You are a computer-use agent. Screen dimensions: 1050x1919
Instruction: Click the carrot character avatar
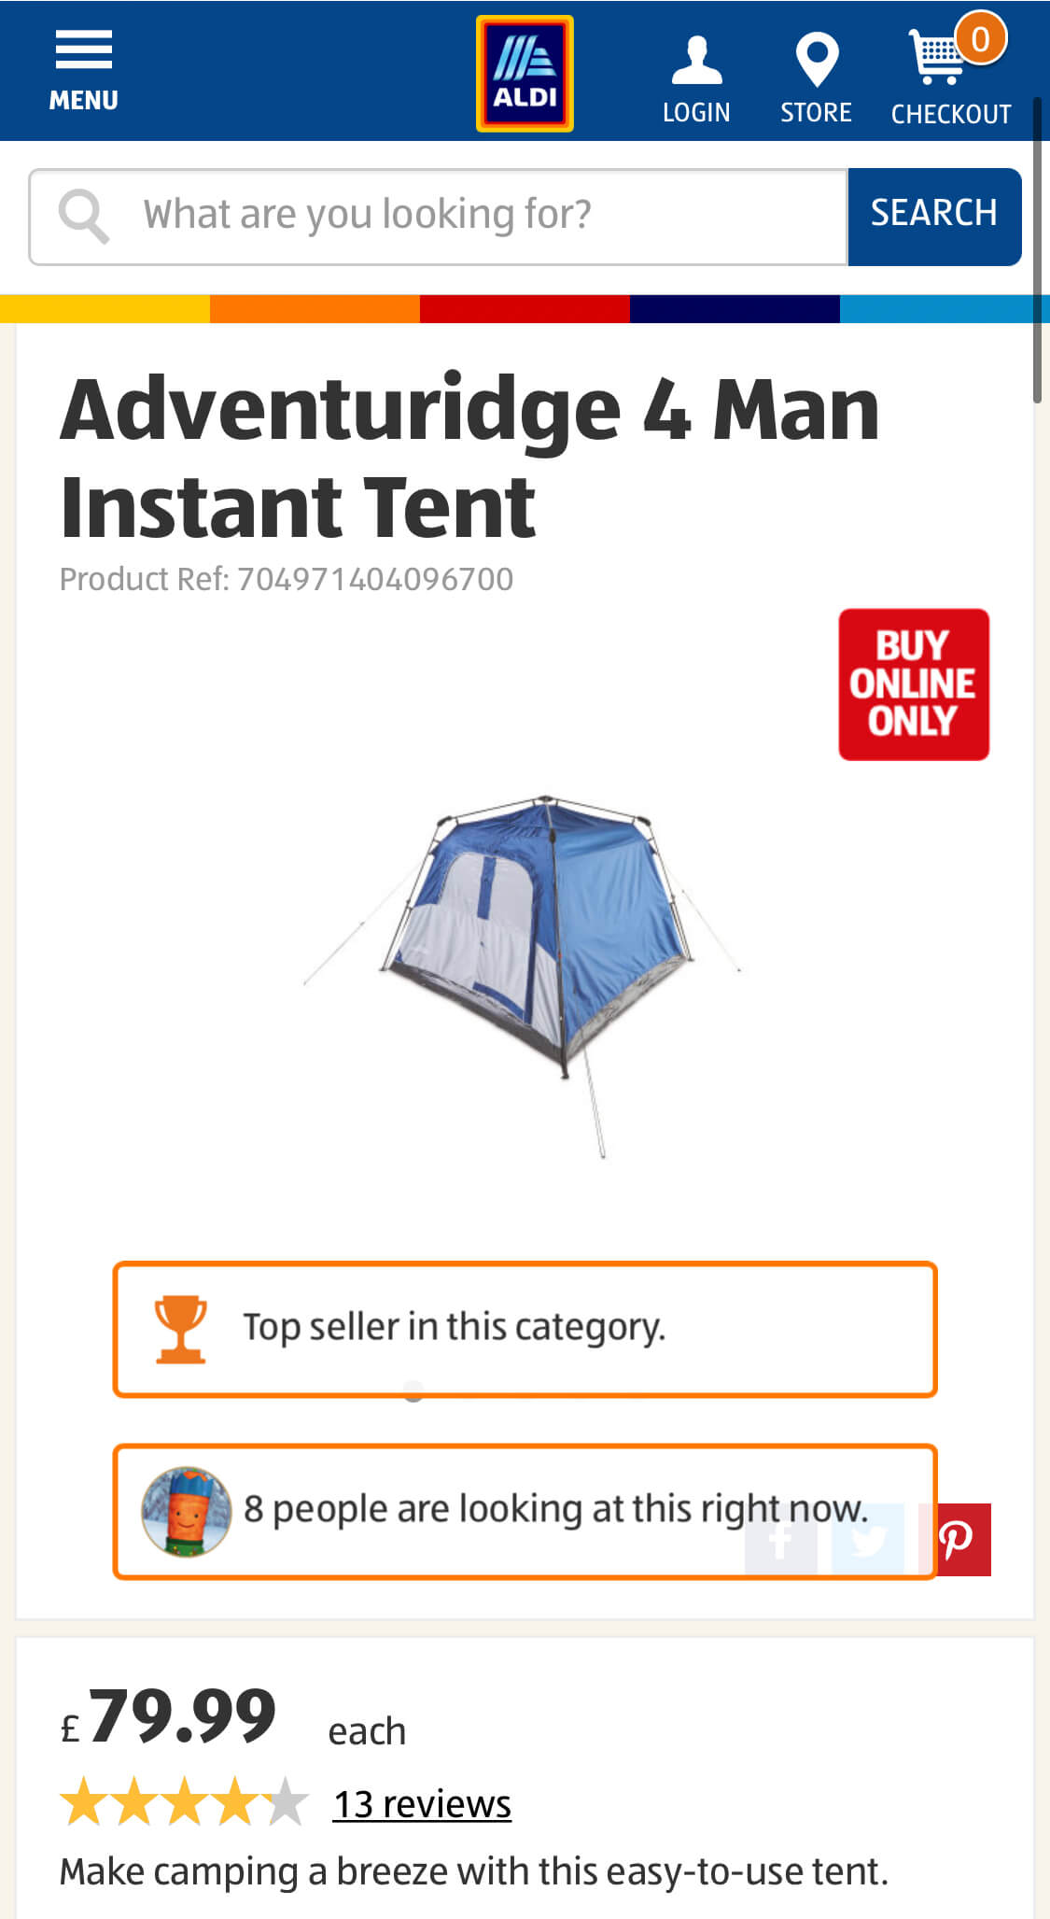tap(186, 1511)
